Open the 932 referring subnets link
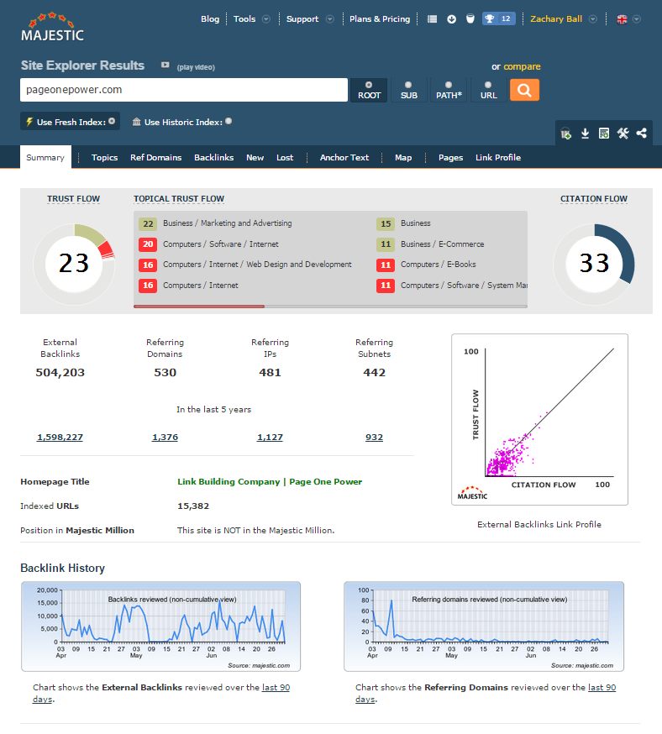 (374, 438)
